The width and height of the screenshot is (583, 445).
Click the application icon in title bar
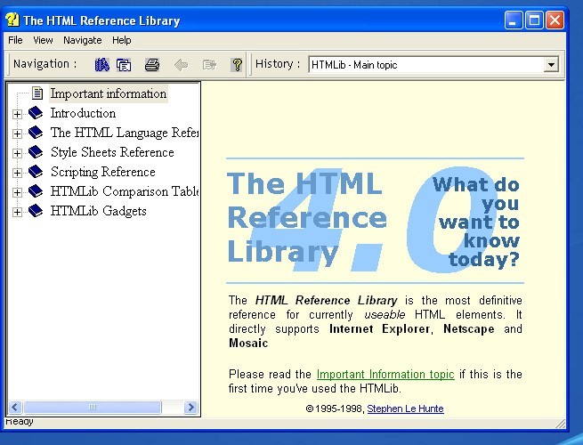coord(12,20)
